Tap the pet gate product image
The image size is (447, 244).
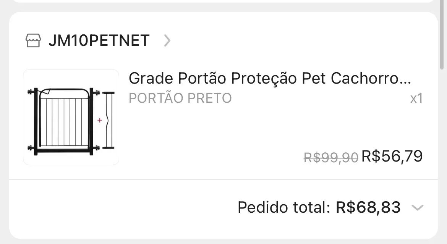tap(71, 117)
